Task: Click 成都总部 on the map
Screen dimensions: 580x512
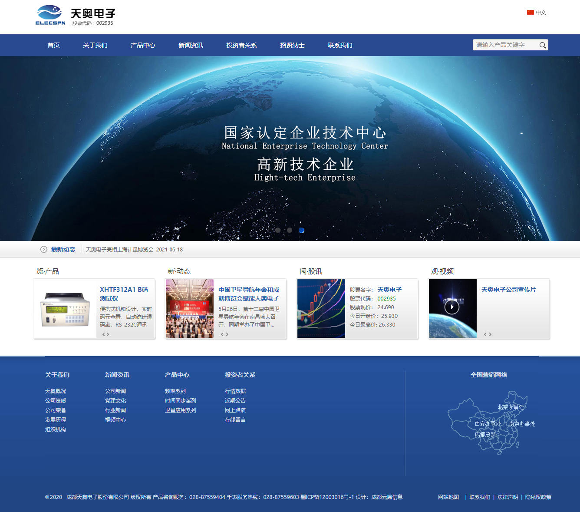Action: 485,435
